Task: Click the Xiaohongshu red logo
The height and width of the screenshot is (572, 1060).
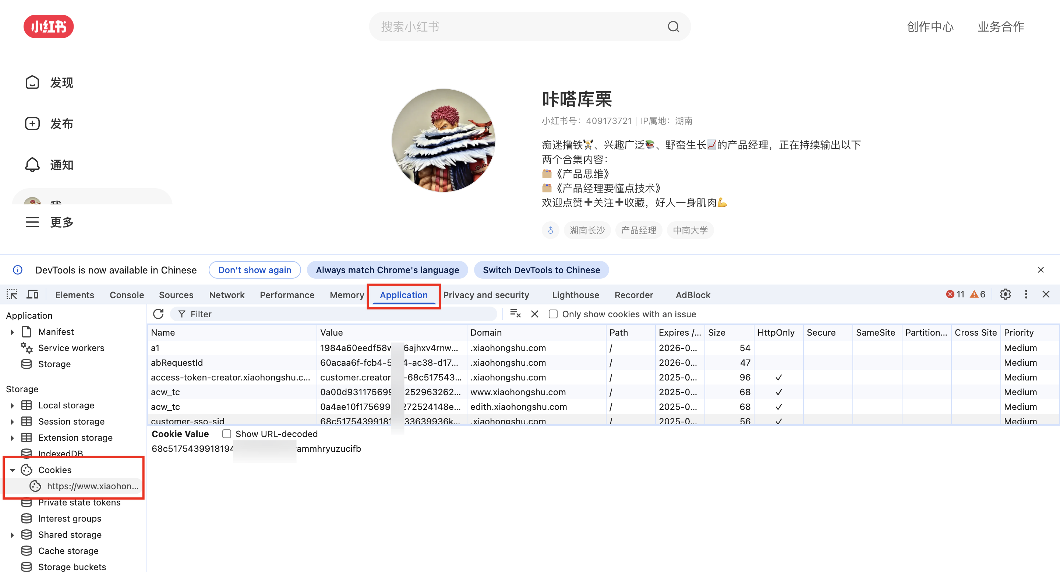Action: pos(49,27)
